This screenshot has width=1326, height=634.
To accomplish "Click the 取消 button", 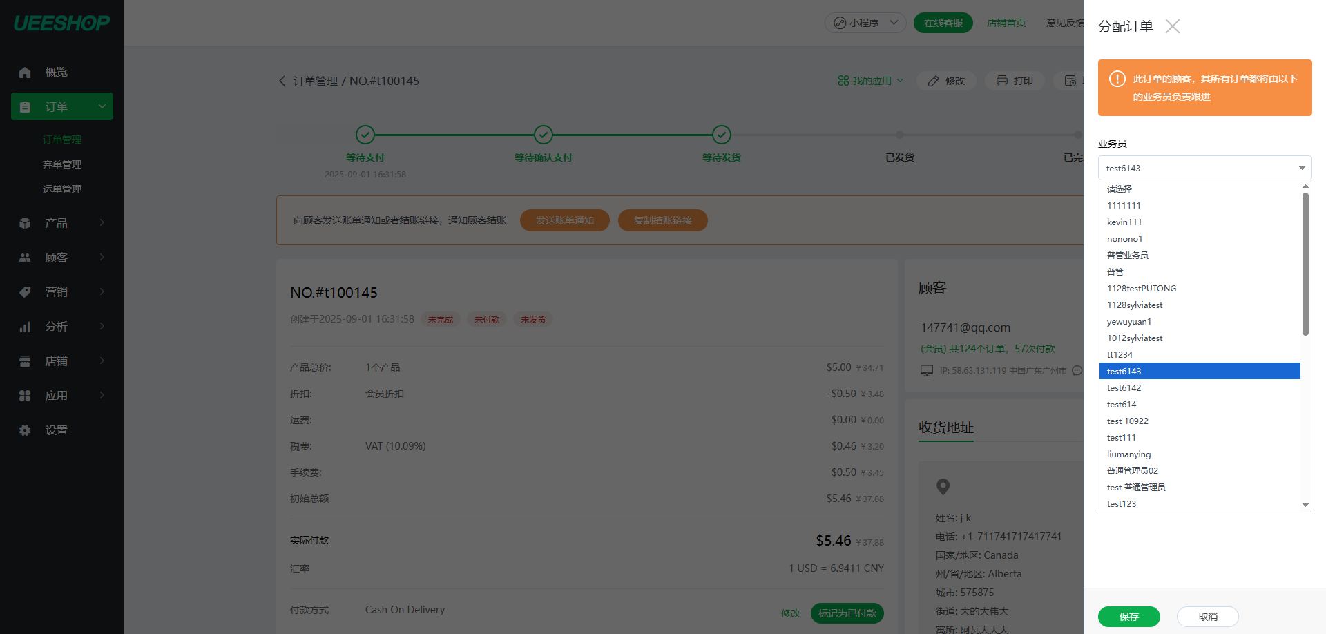I will [x=1207, y=617].
